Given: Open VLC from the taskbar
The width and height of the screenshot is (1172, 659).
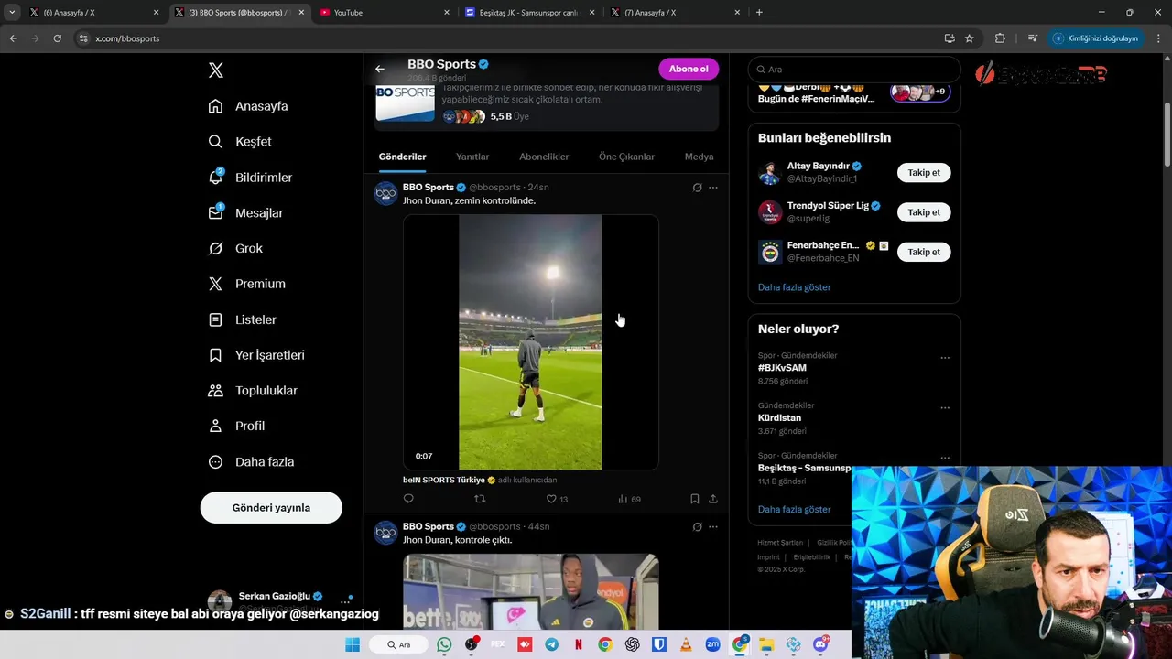Looking at the screenshot, I should (x=686, y=644).
